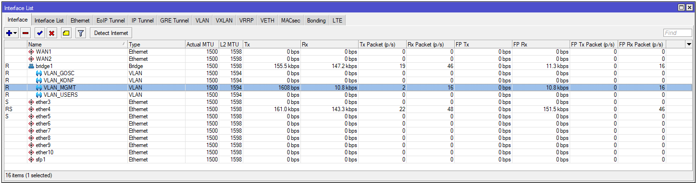Open the VRRP tab
Viewport: 698px width, 183px height.
[x=246, y=21]
